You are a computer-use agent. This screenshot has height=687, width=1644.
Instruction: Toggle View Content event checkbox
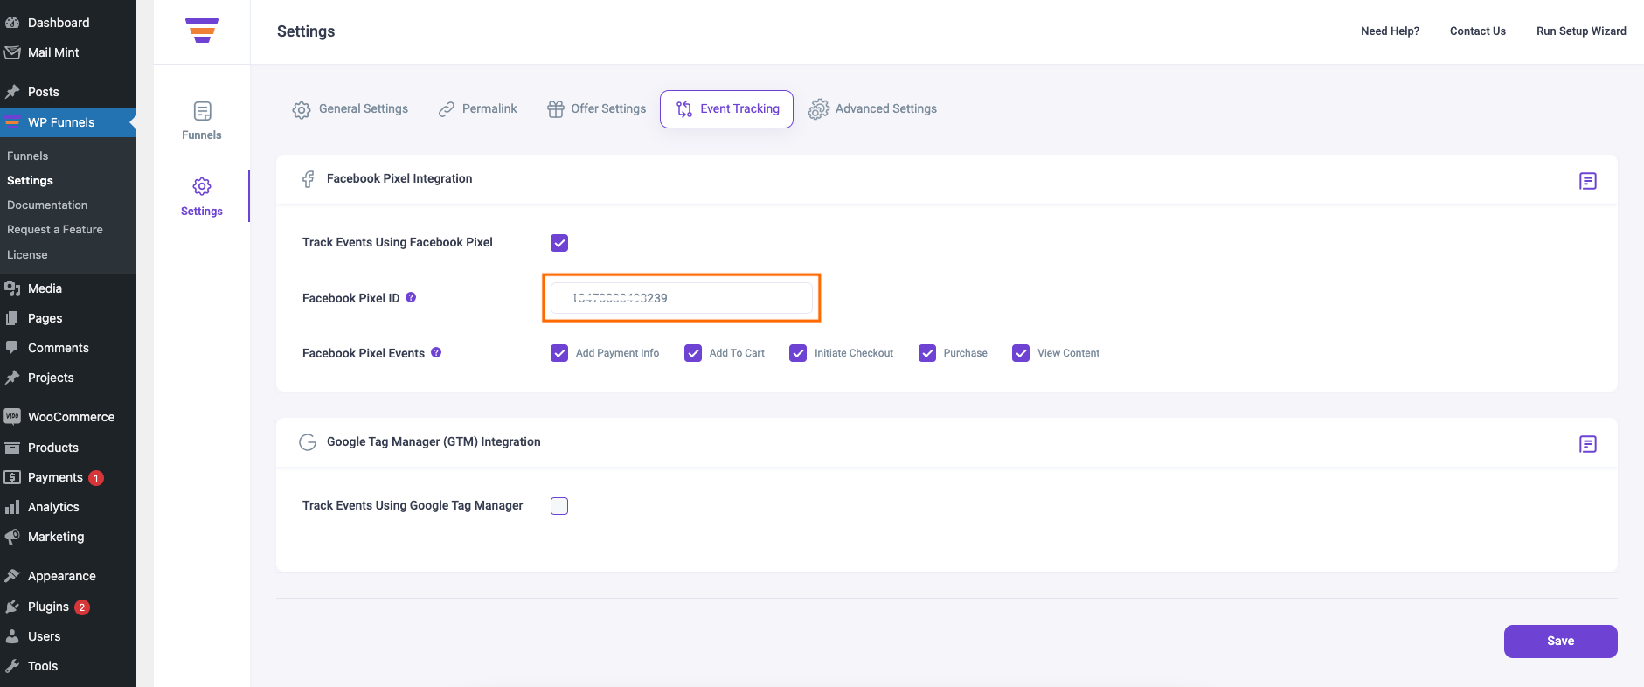pyautogui.click(x=1021, y=353)
